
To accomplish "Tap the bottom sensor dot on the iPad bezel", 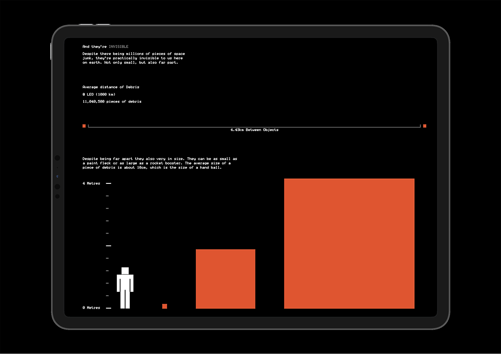I will (58, 196).
